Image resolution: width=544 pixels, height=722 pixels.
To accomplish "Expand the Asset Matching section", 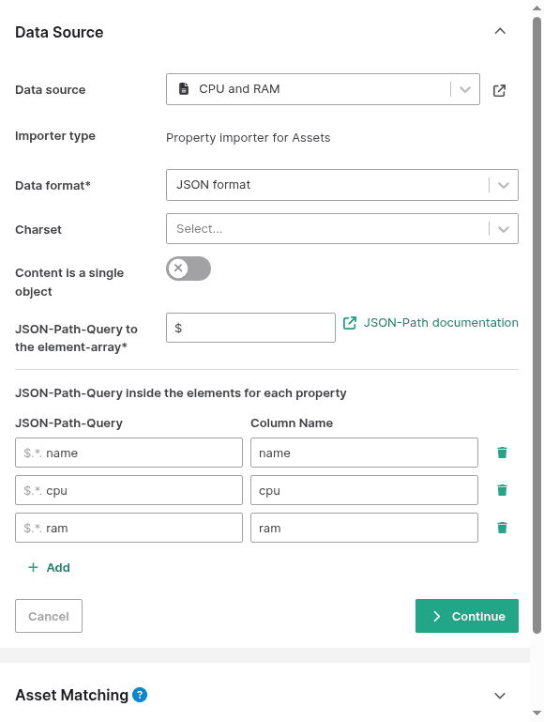I will pyautogui.click(x=500, y=696).
